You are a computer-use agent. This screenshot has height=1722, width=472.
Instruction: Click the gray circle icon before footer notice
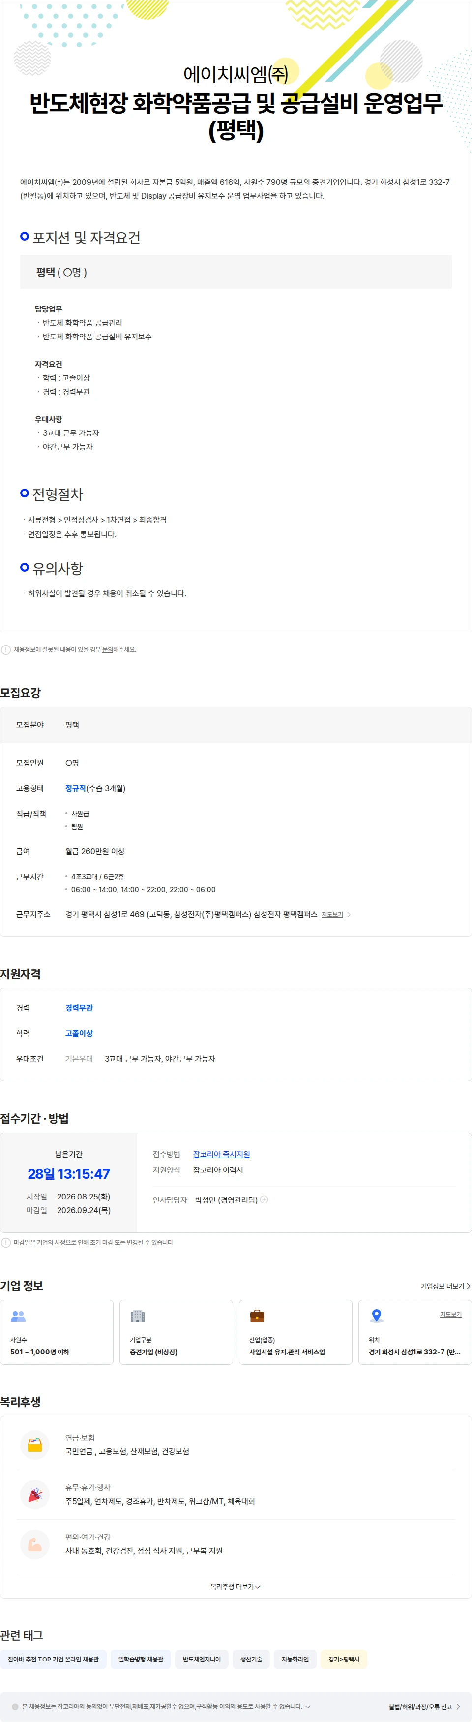15,1707
